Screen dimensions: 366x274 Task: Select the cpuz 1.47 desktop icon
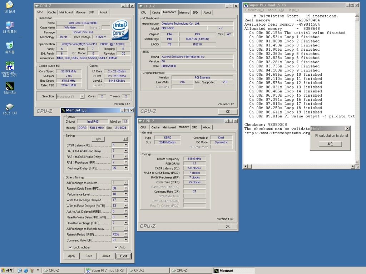click(10, 109)
